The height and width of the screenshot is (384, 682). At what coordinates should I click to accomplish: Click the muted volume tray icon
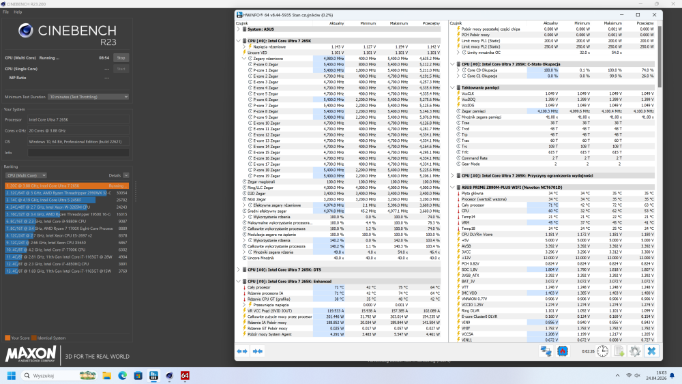638,375
